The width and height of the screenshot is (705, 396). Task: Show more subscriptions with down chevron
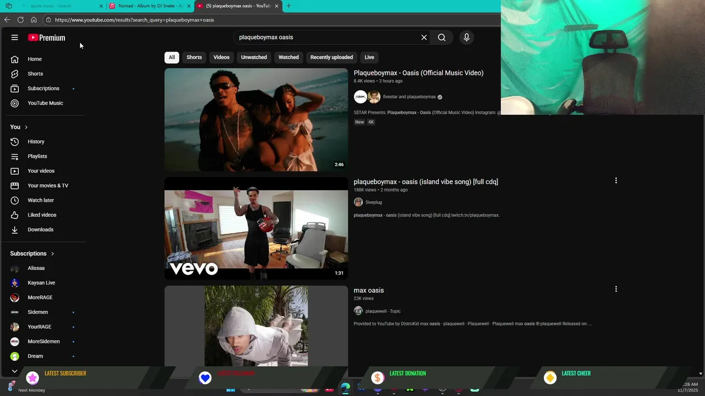15,371
